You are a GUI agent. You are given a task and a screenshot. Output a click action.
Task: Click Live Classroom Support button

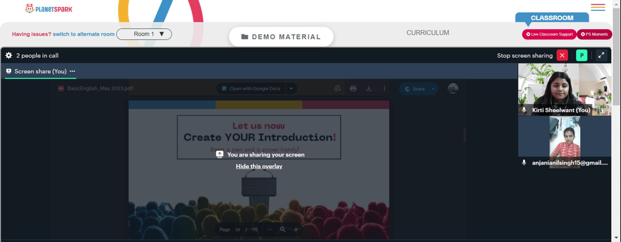point(550,34)
